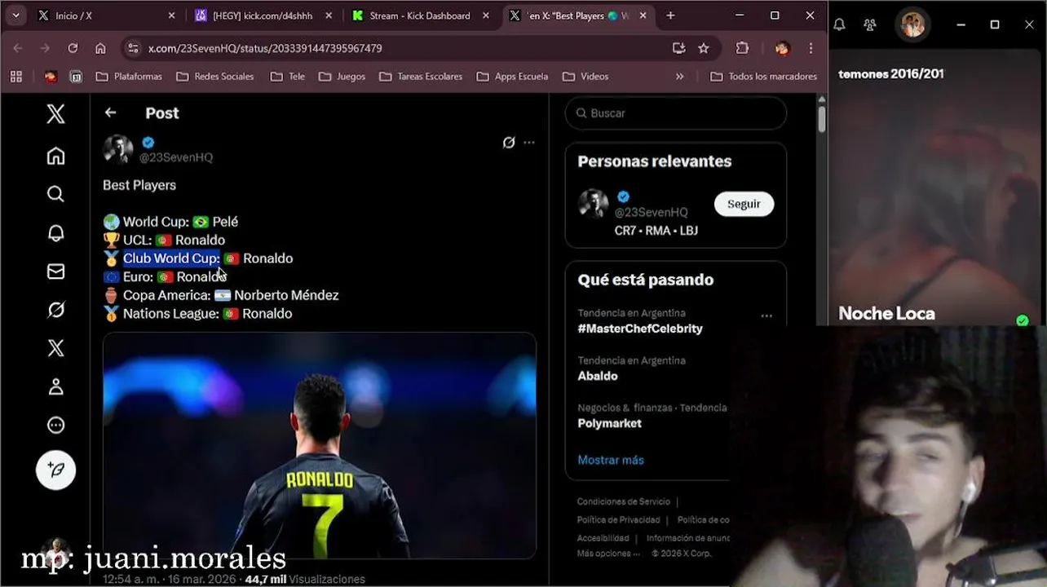Click the browser address bar URL
1047x587 pixels.
(265, 48)
